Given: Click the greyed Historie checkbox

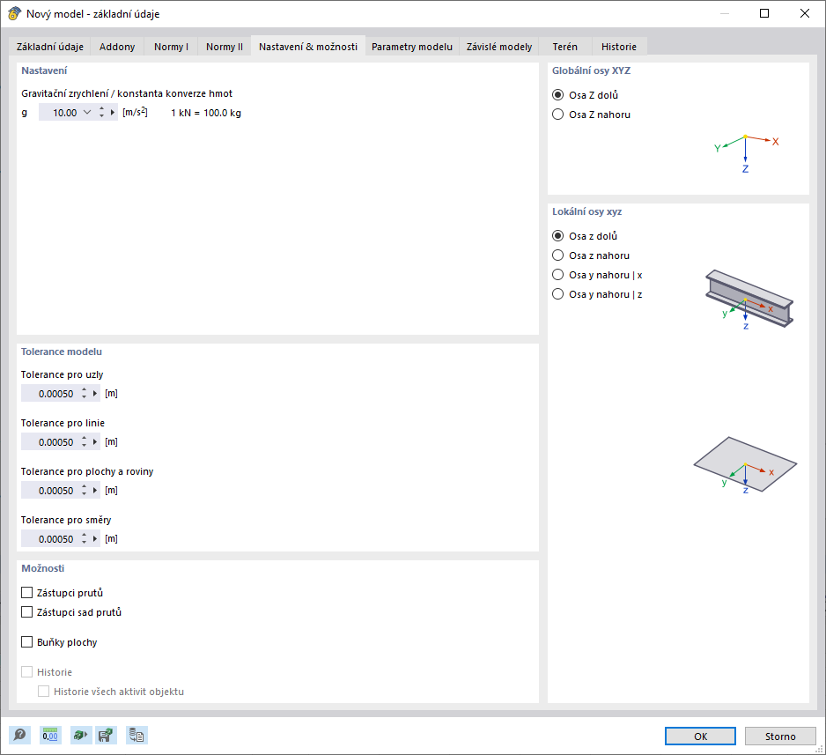Looking at the screenshot, I should pyautogui.click(x=27, y=672).
